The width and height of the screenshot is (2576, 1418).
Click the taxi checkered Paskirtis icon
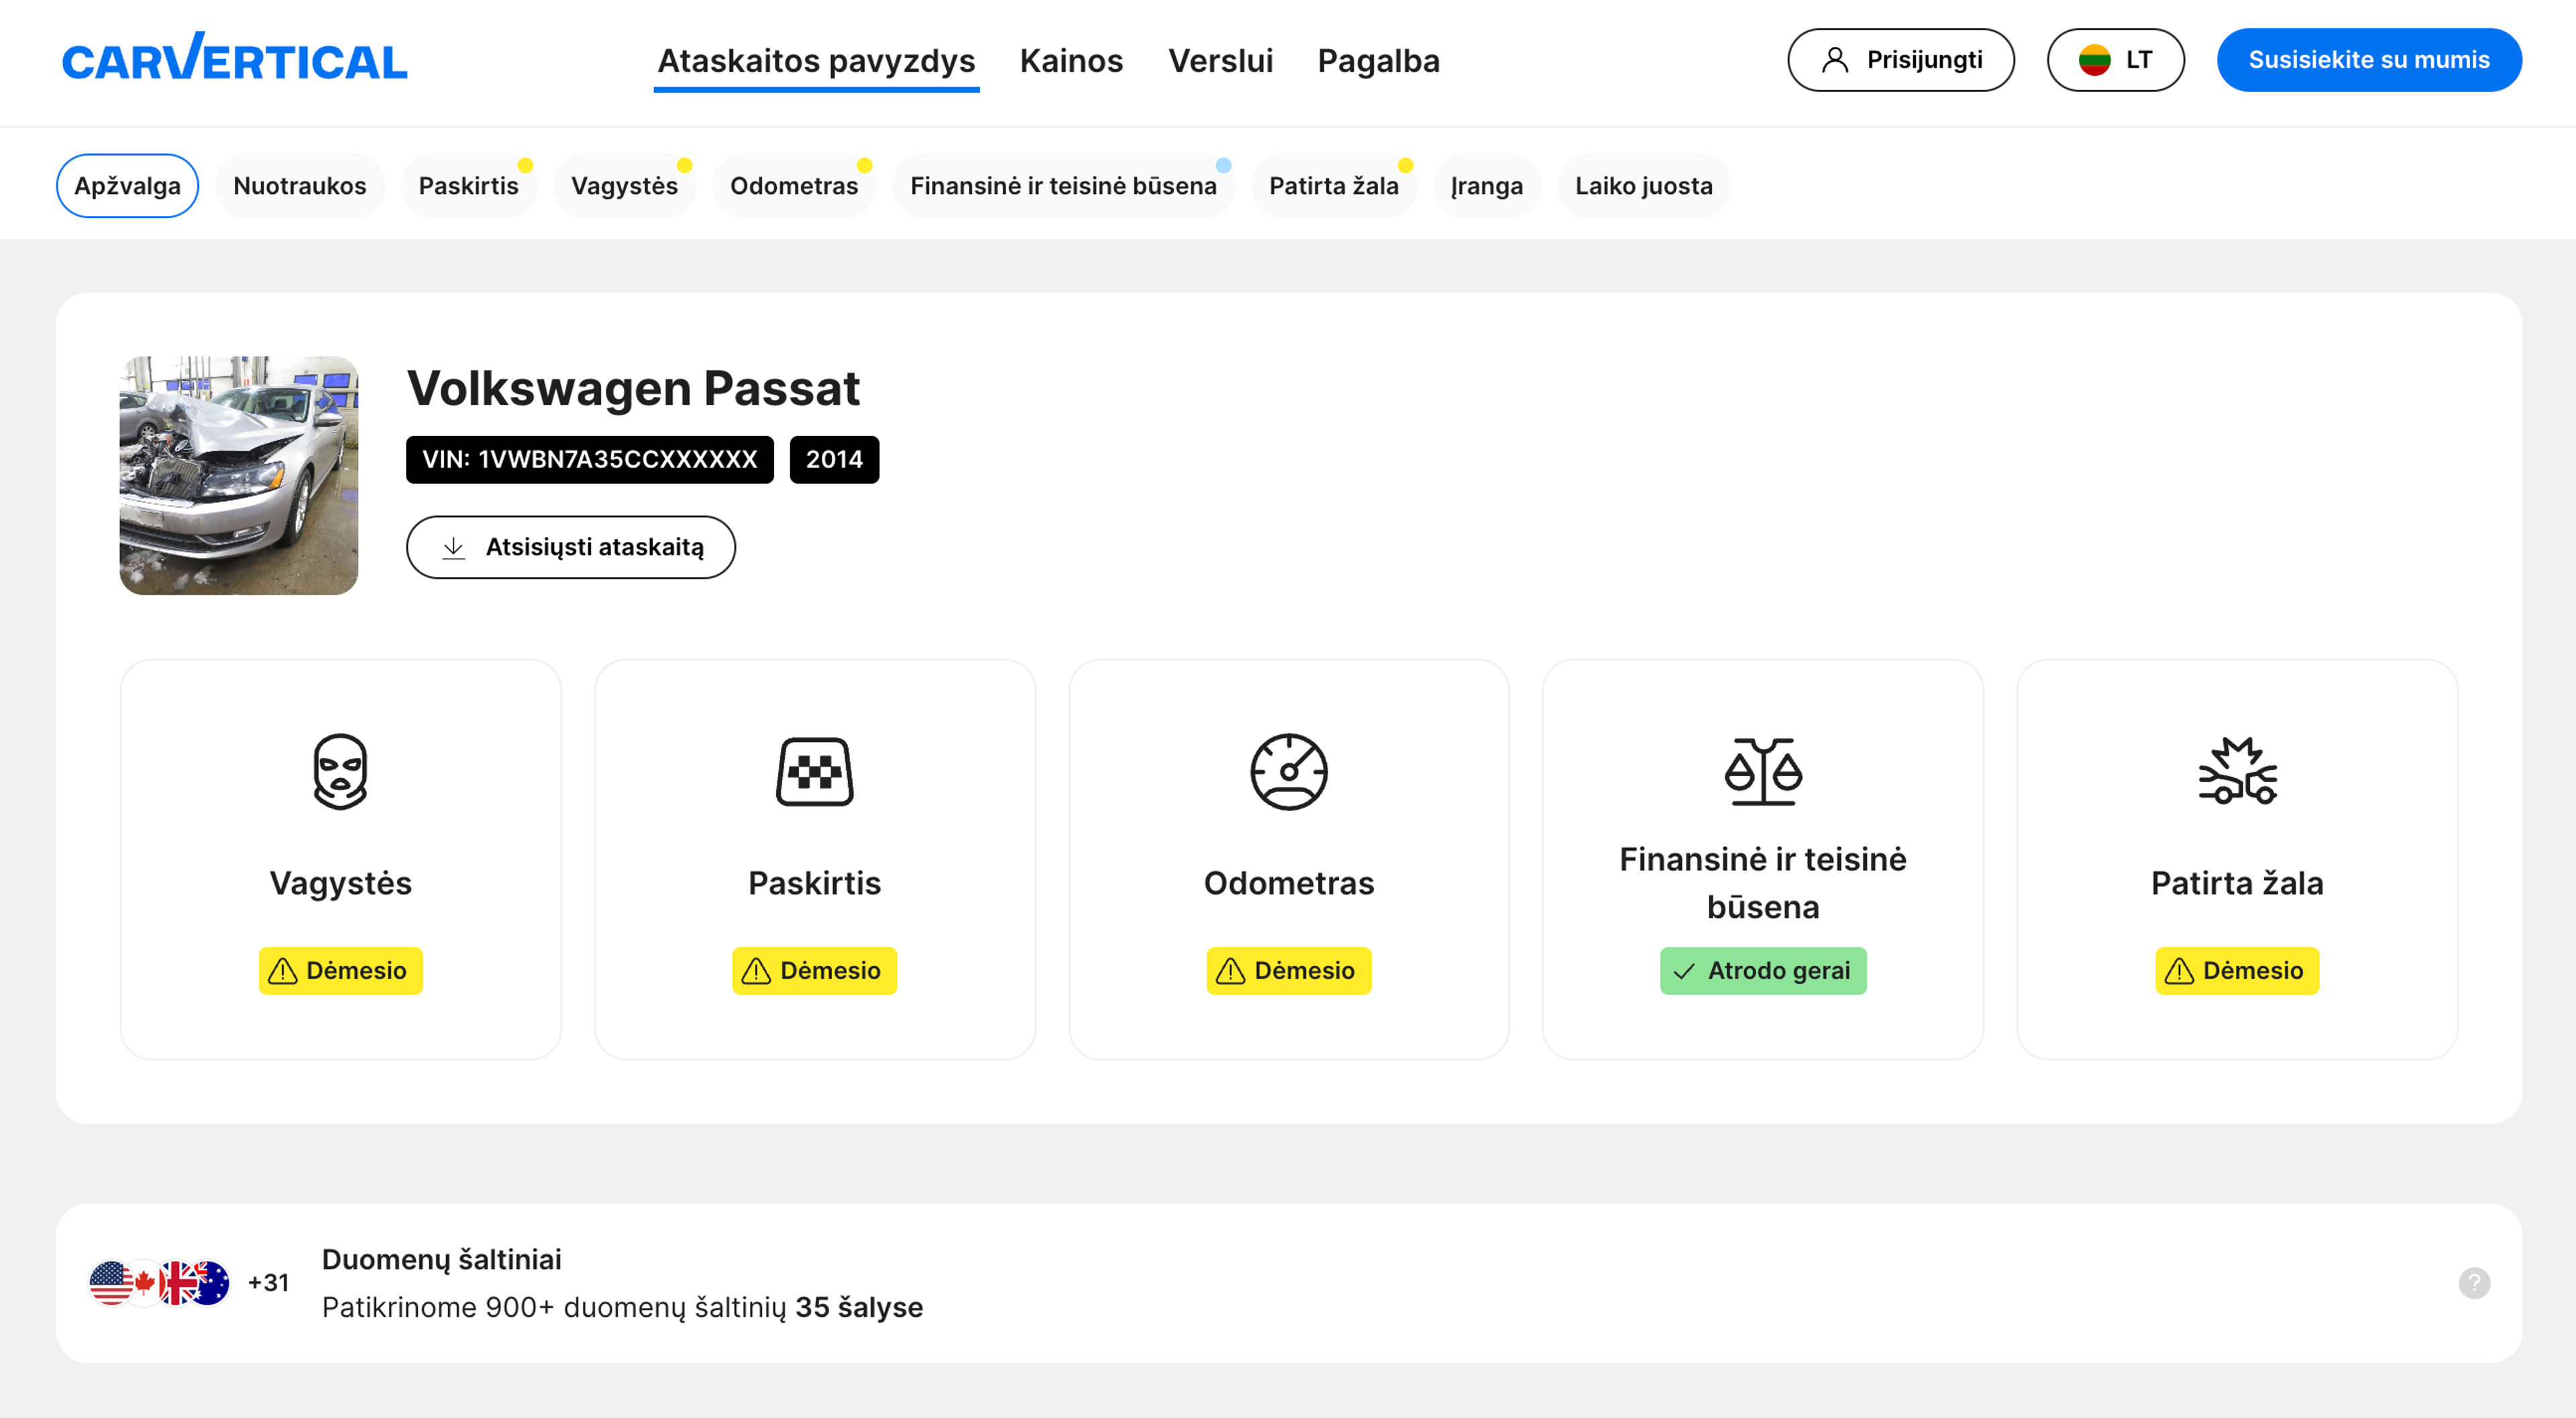click(x=814, y=771)
